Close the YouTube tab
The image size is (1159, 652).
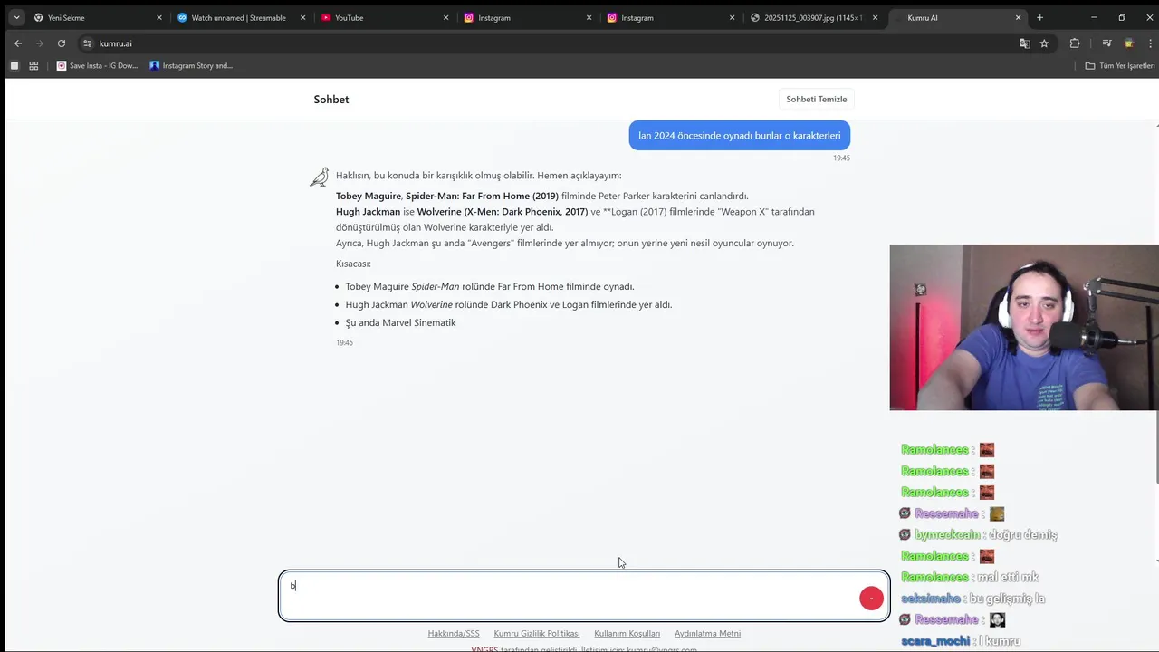445,17
